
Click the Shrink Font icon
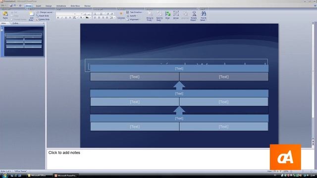89,14
